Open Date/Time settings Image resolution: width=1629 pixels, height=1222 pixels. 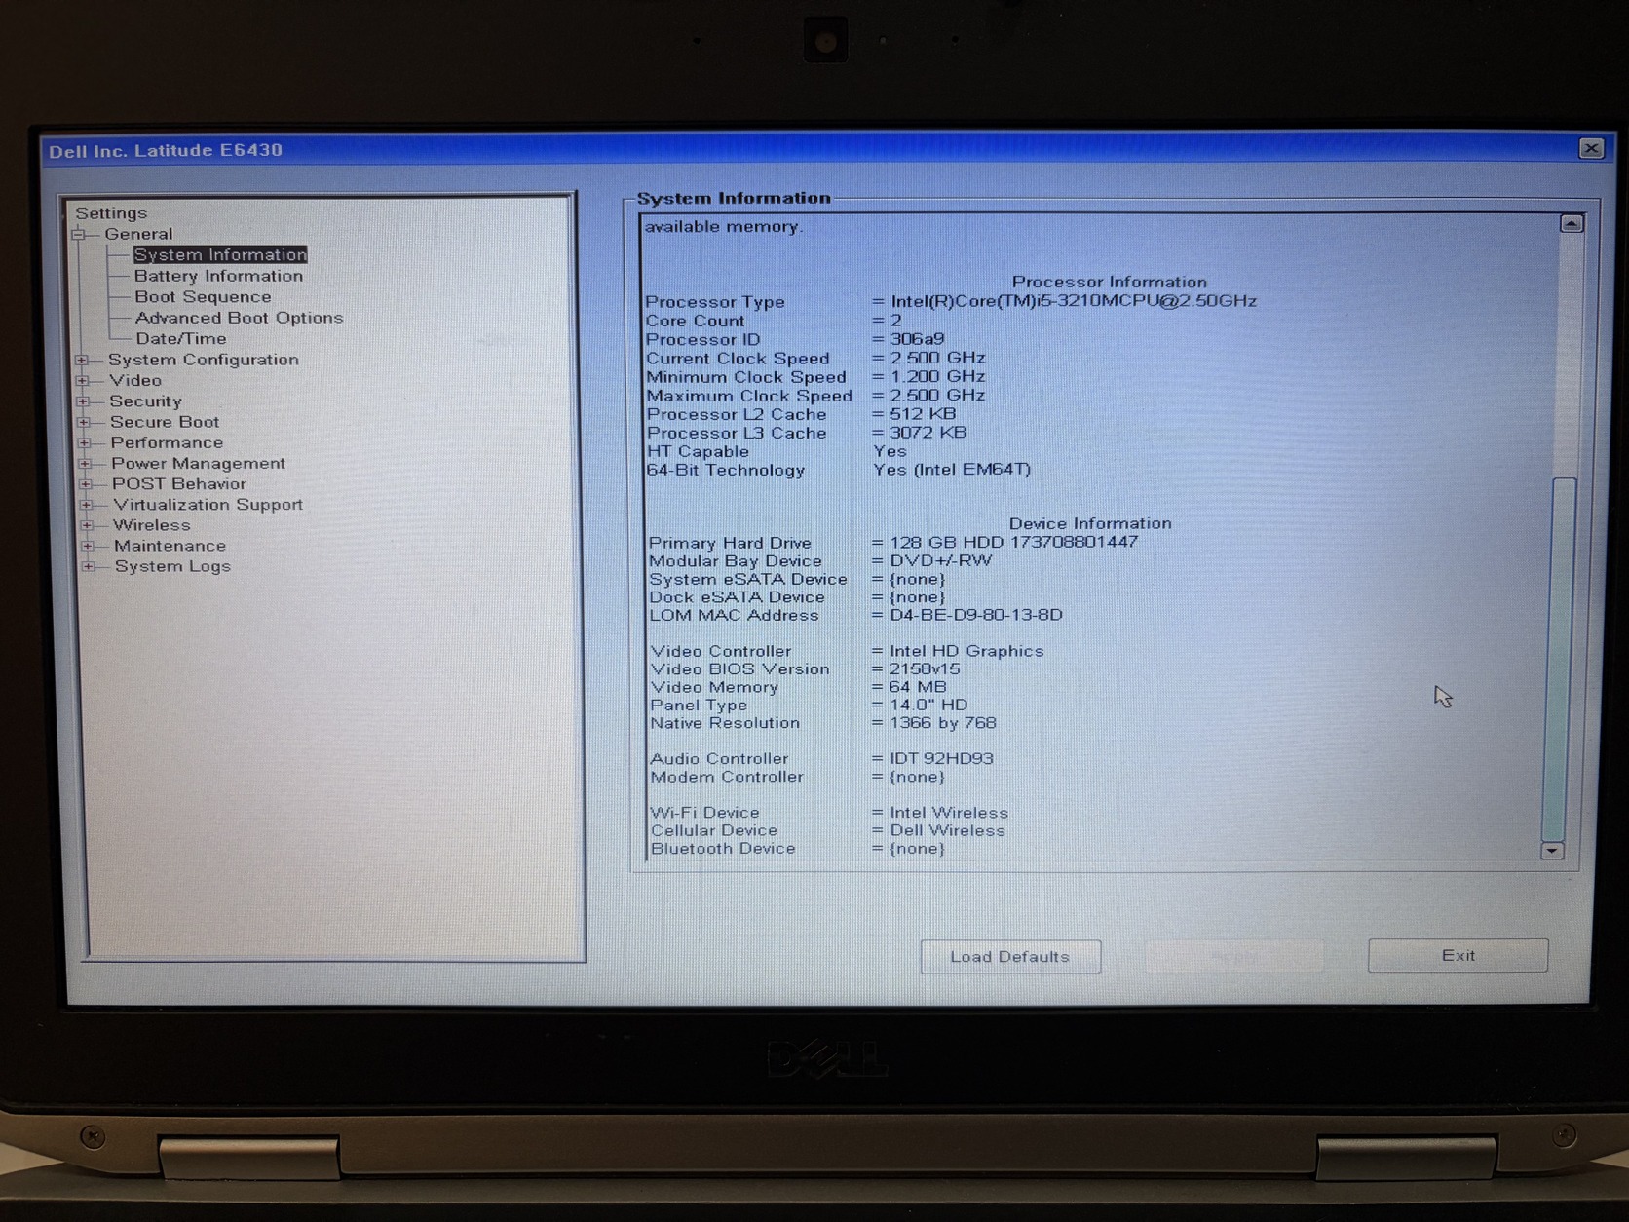pyautogui.click(x=181, y=339)
